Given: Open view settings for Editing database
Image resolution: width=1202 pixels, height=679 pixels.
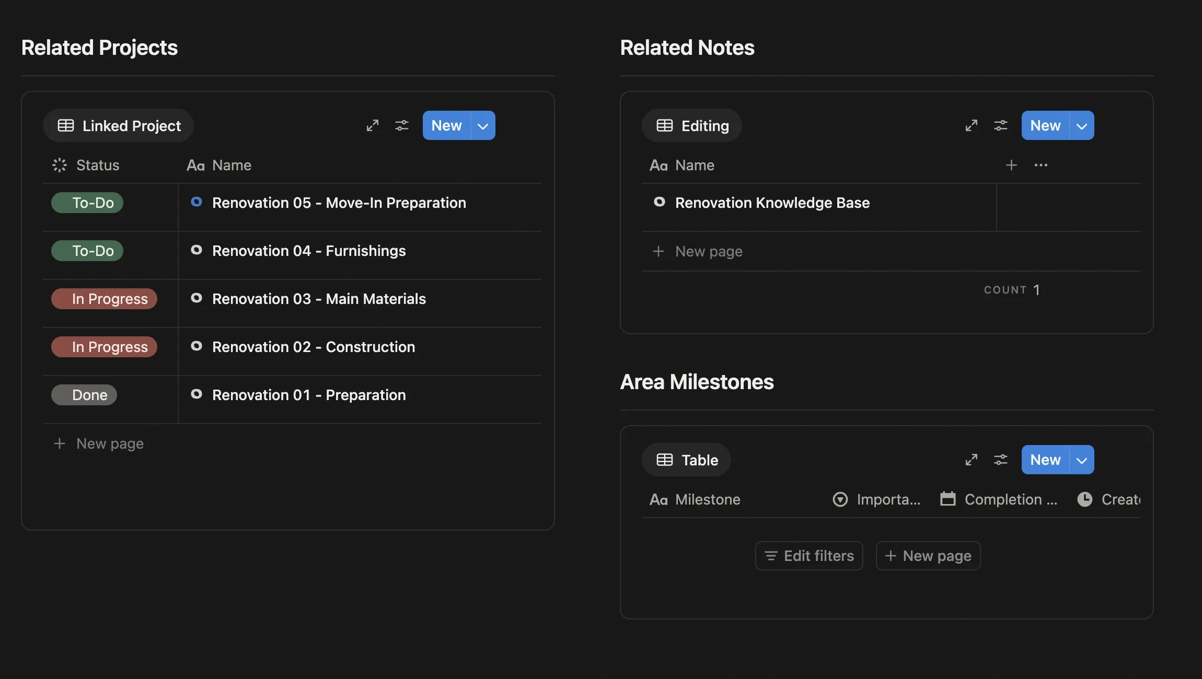Looking at the screenshot, I should click(1001, 125).
